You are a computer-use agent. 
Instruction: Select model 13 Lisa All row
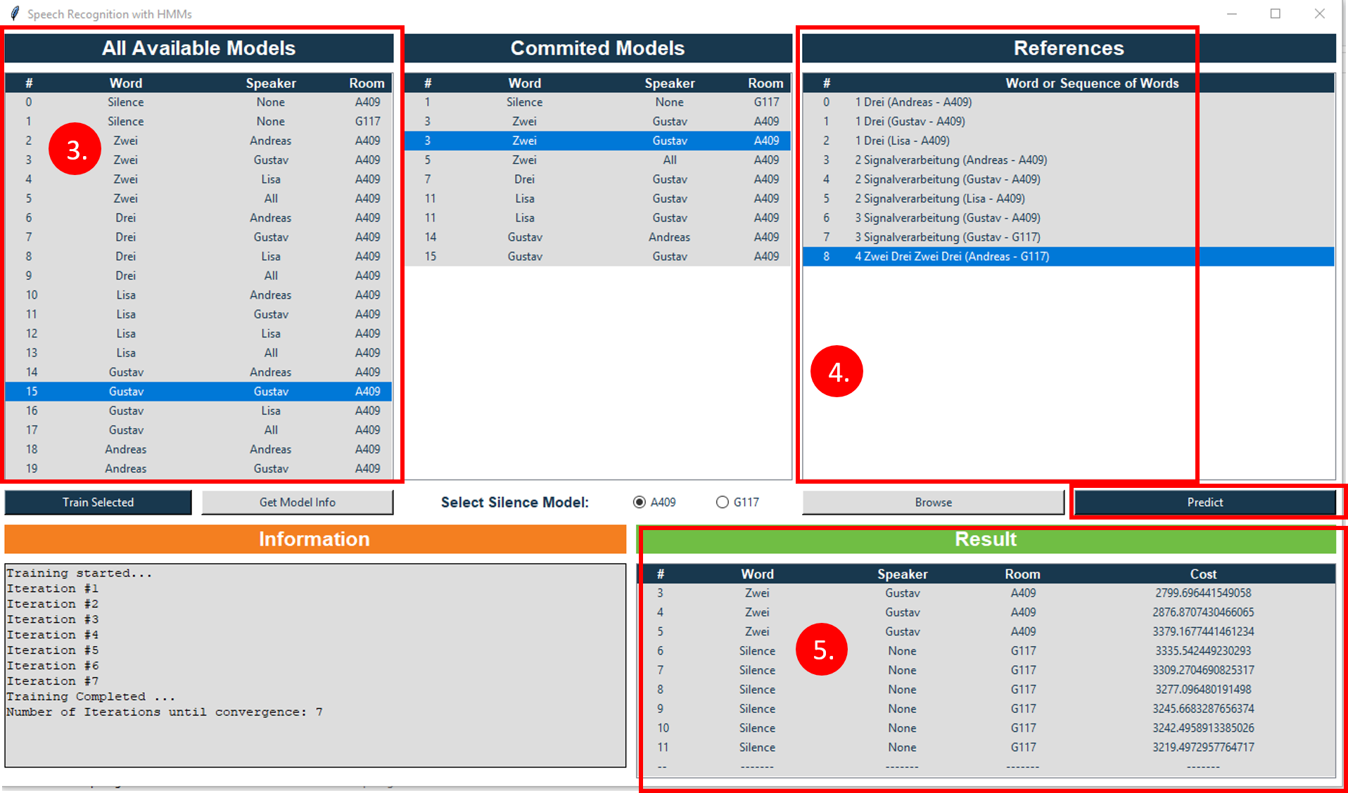tap(198, 353)
